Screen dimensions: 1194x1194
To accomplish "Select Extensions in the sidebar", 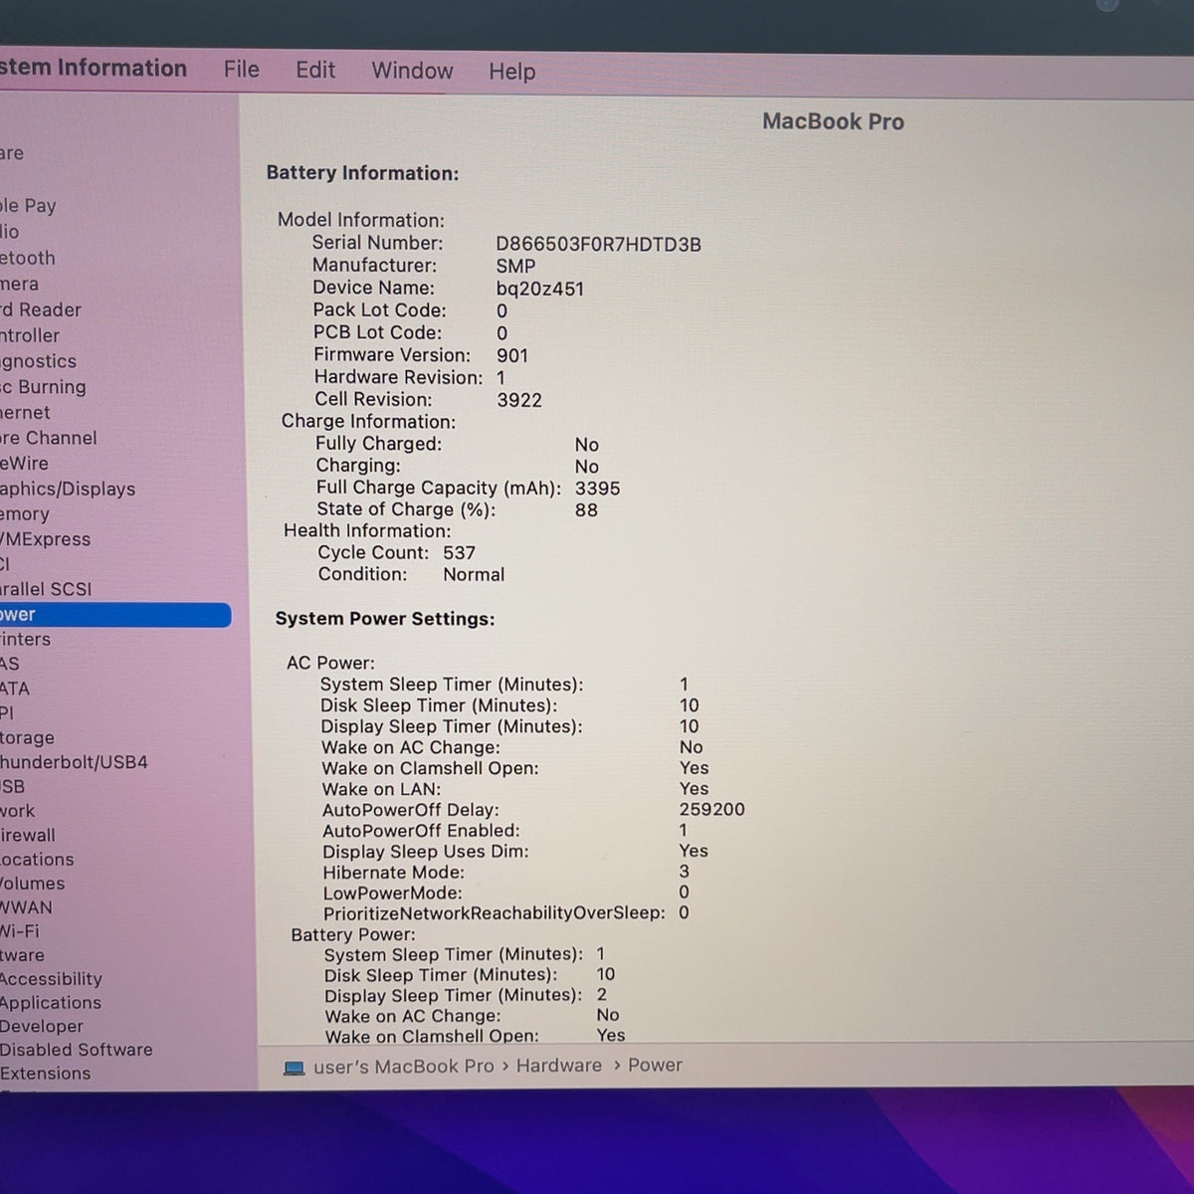I will [x=45, y=1073].
